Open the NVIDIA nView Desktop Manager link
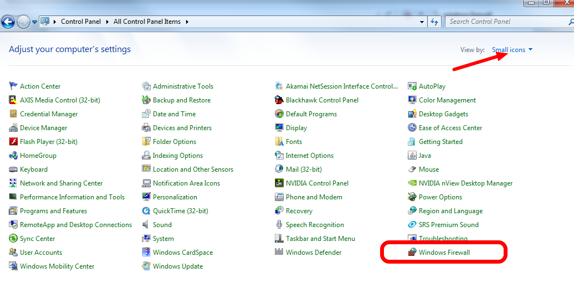This screenshot has height=283, width=574. pos(465,183)
